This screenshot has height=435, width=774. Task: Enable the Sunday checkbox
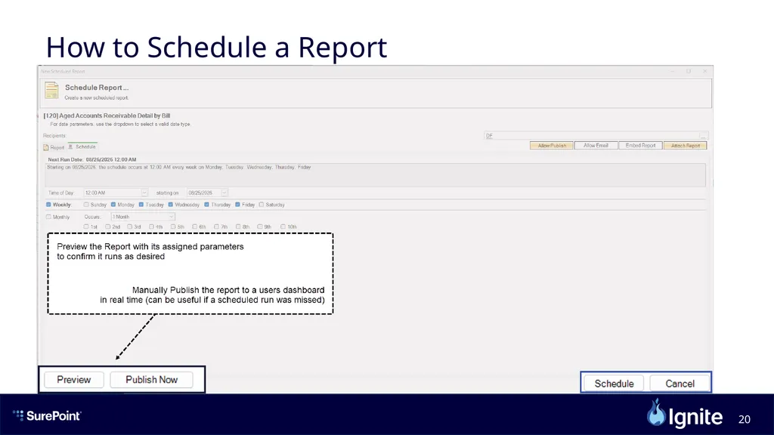pyautogui.click(x=86, y=205)
